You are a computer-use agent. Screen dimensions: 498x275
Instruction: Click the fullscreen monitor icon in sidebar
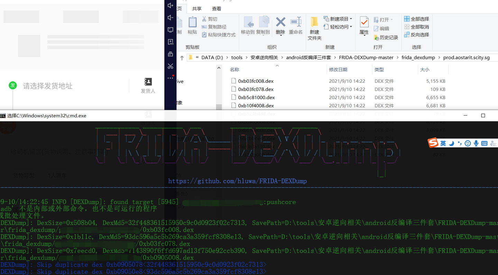(x=170, y=30)
